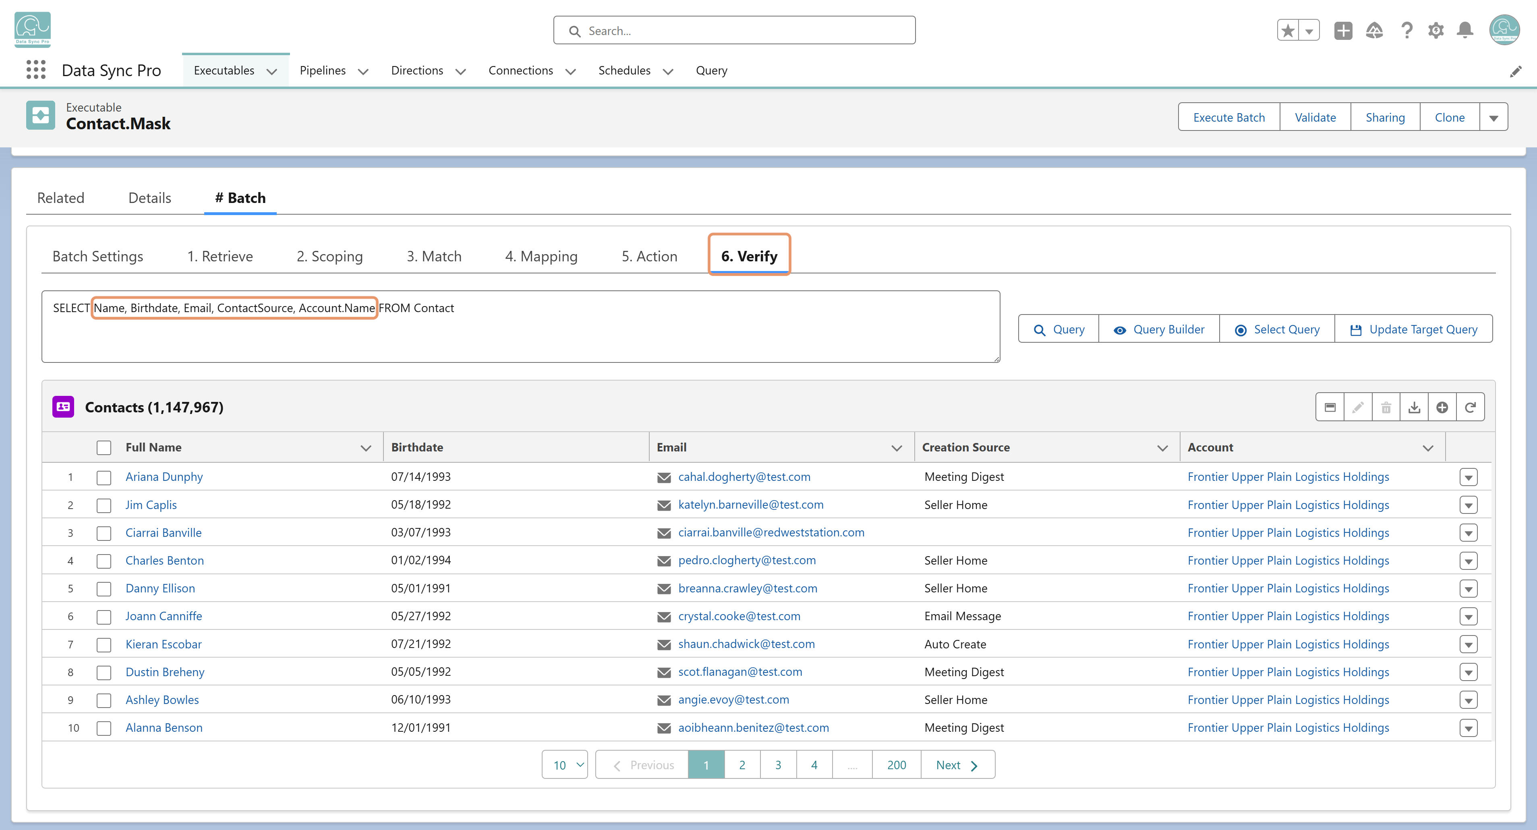Open row actions menu for Dustin Breheny
Viewport: 1537px width, 830px height.
[1469, 673]
